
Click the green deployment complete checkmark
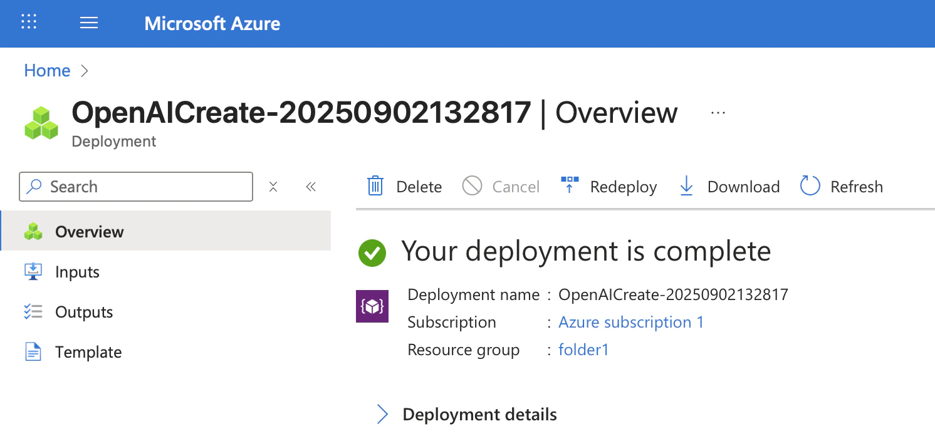coord(372,252)
